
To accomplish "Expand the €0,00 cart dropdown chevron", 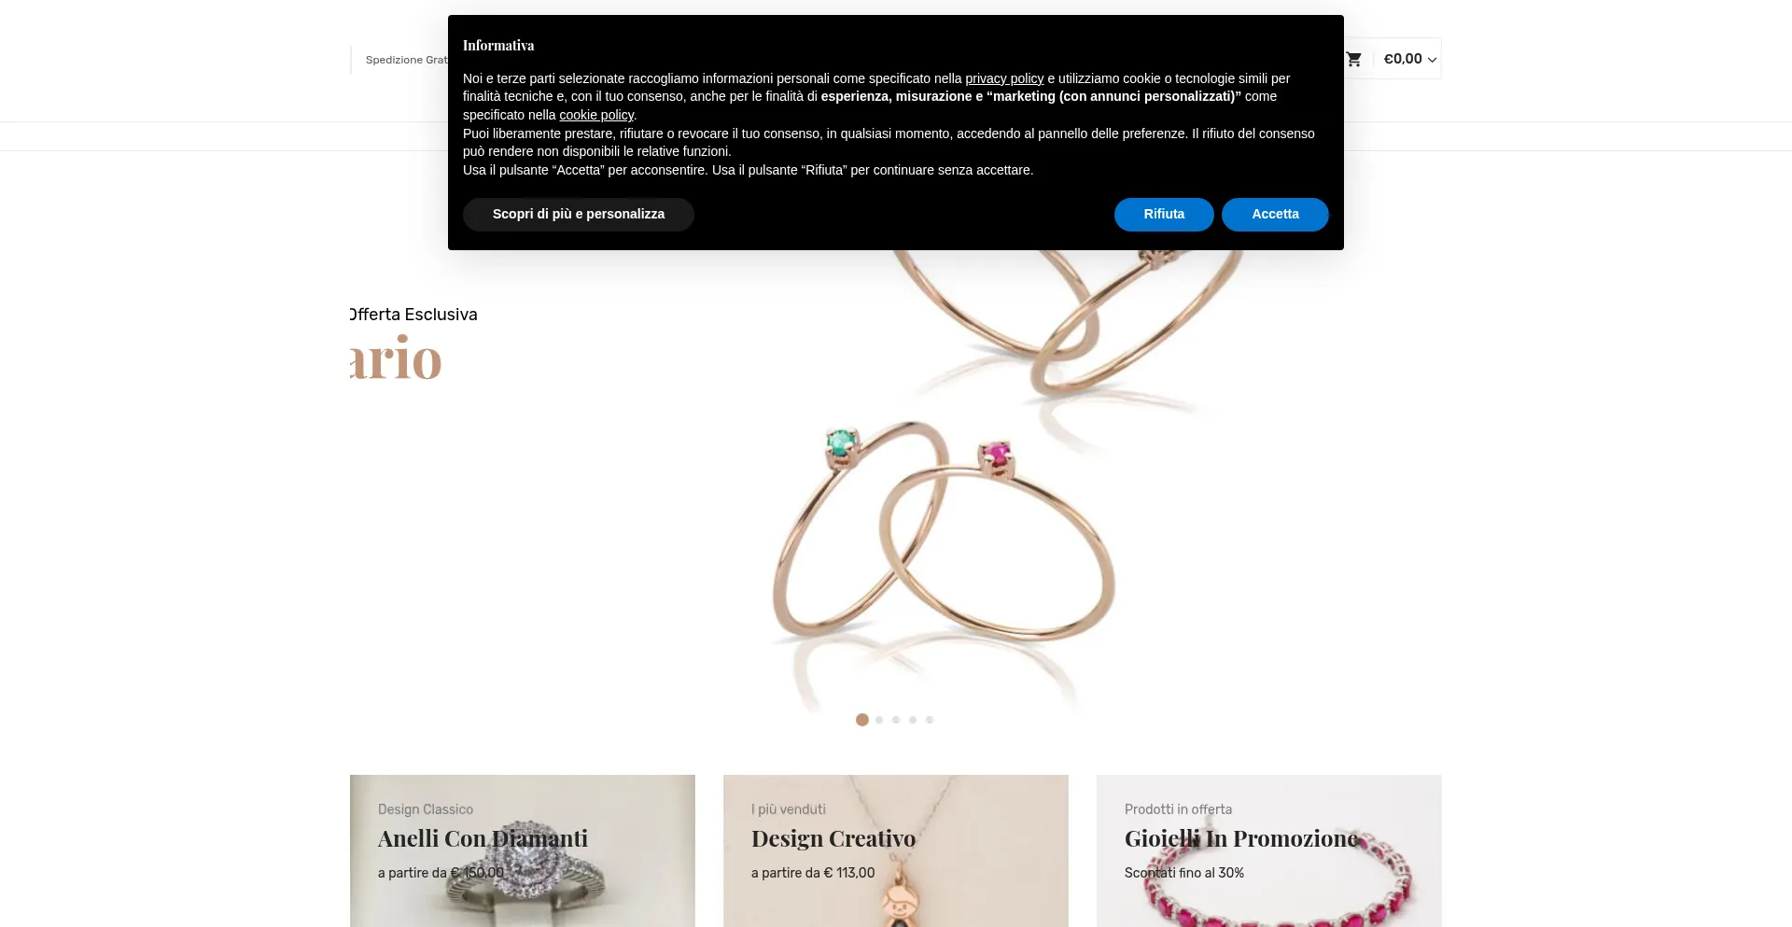I will (1432, 60).
